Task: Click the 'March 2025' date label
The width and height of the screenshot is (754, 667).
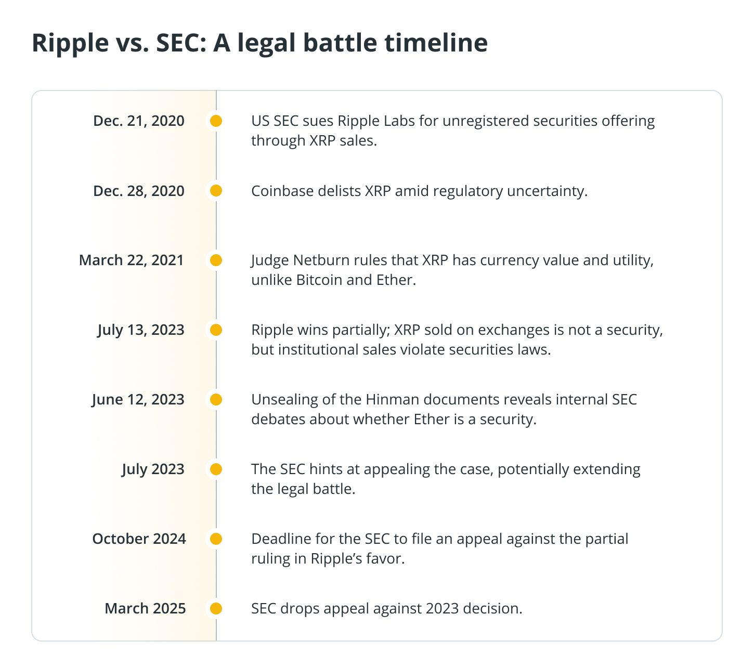Action: (x=145, y=608)
